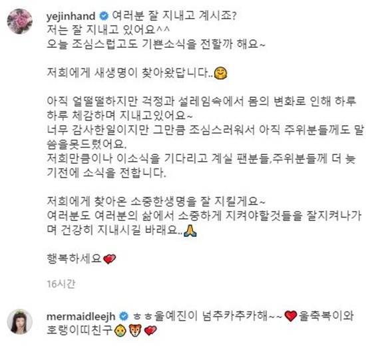
Task: Click the text 여러분 잘 지내고 계시죠?
Action: [x=174, y=16]
